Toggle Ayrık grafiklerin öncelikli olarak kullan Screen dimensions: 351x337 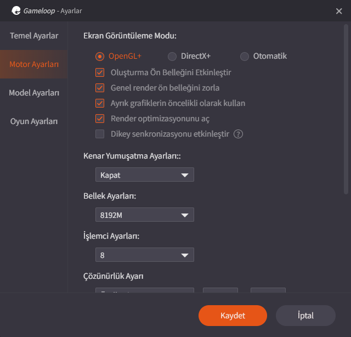click(x=100, y=103)
